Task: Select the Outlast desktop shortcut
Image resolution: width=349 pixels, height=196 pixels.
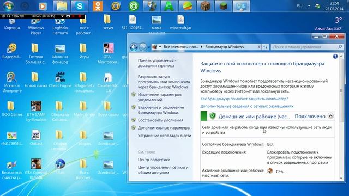Action: point(36,138)
